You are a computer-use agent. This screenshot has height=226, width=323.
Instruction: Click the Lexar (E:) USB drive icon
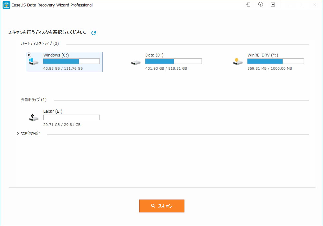34,117
